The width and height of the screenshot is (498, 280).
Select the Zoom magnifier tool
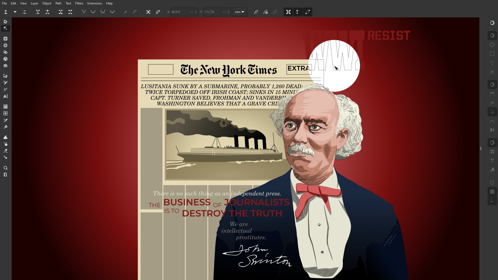click(5, 168)
